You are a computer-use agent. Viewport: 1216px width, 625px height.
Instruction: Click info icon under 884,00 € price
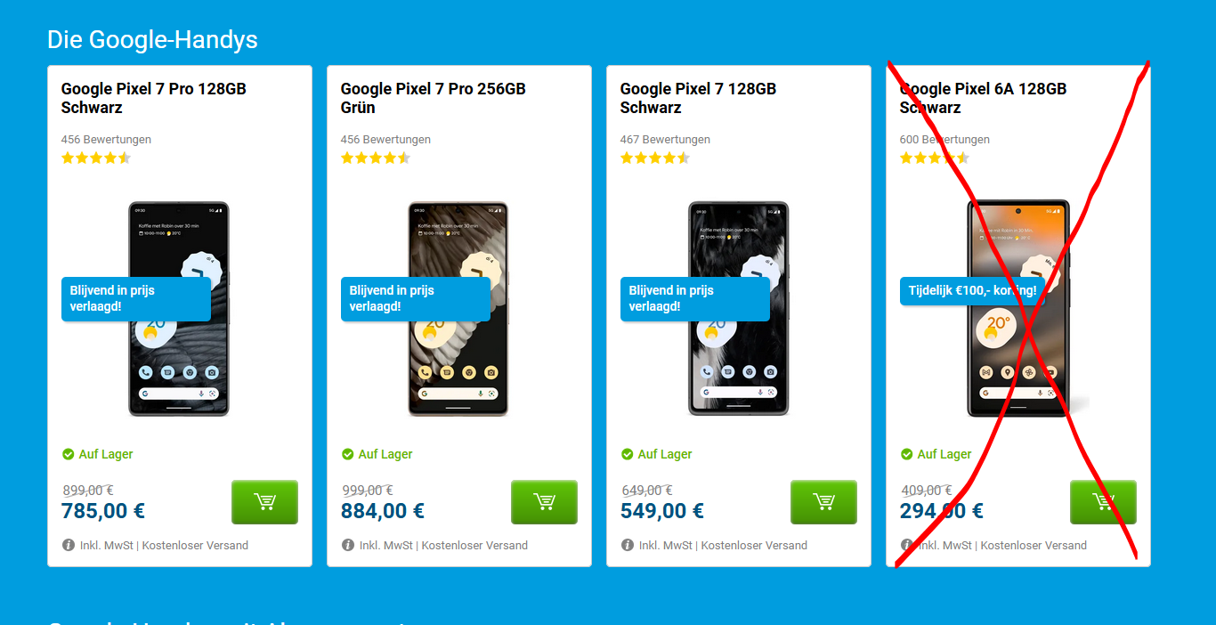pyautogui.click(x=348, y=545)
